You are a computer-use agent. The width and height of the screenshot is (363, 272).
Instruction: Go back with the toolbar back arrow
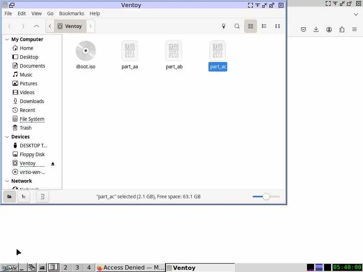10,26
